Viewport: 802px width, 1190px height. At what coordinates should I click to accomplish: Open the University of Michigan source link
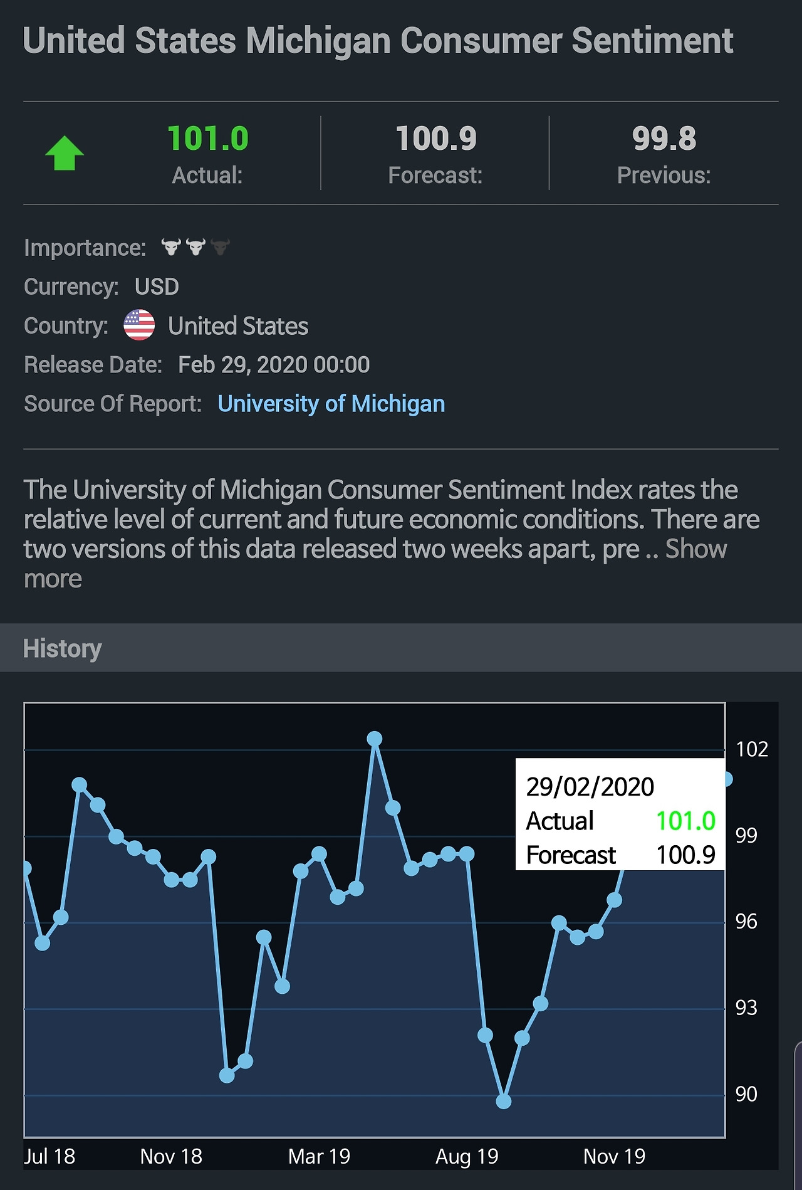(x=331, y=404)
